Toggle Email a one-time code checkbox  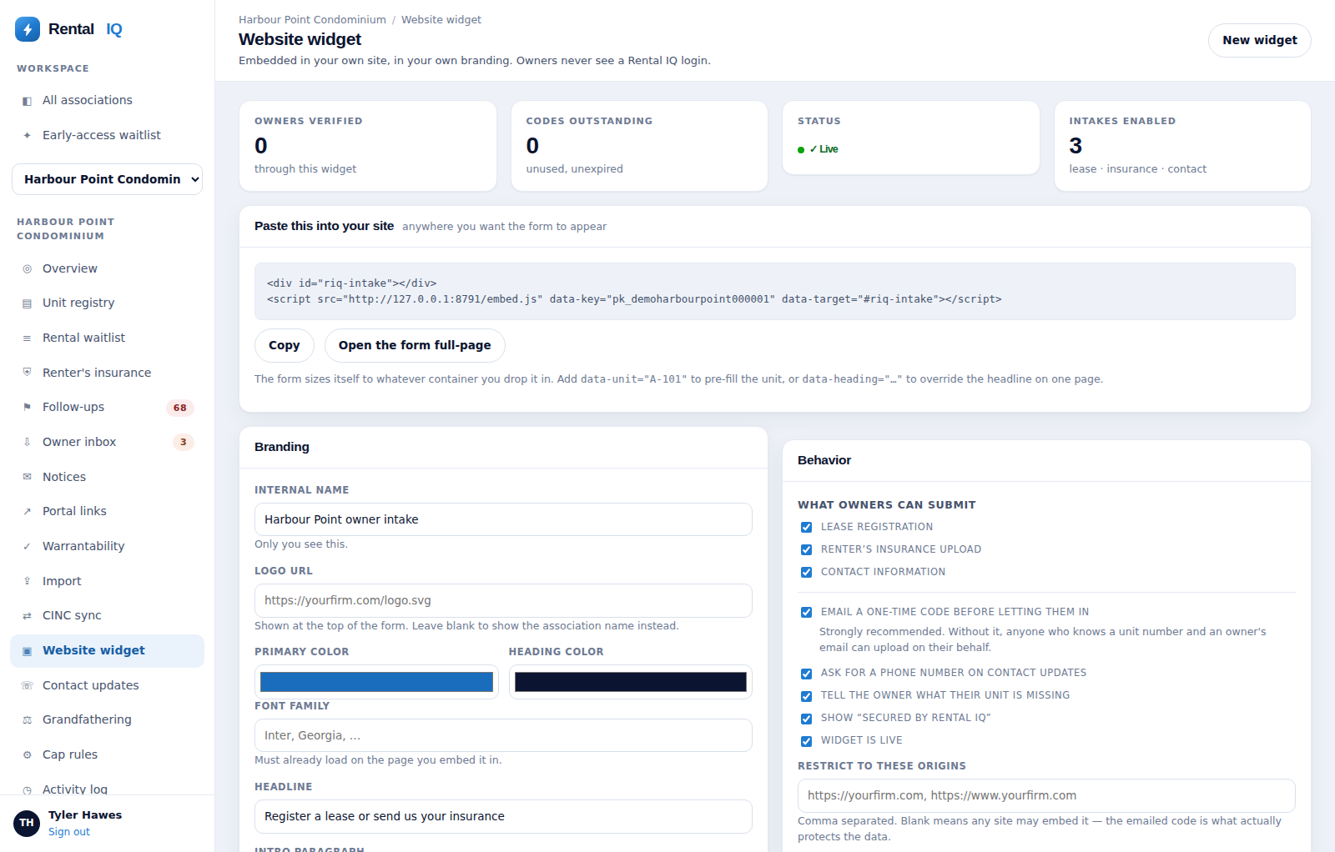(x=806, y=612)
